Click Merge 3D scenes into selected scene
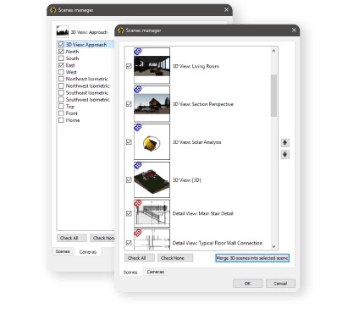 (x=252, y=258)
